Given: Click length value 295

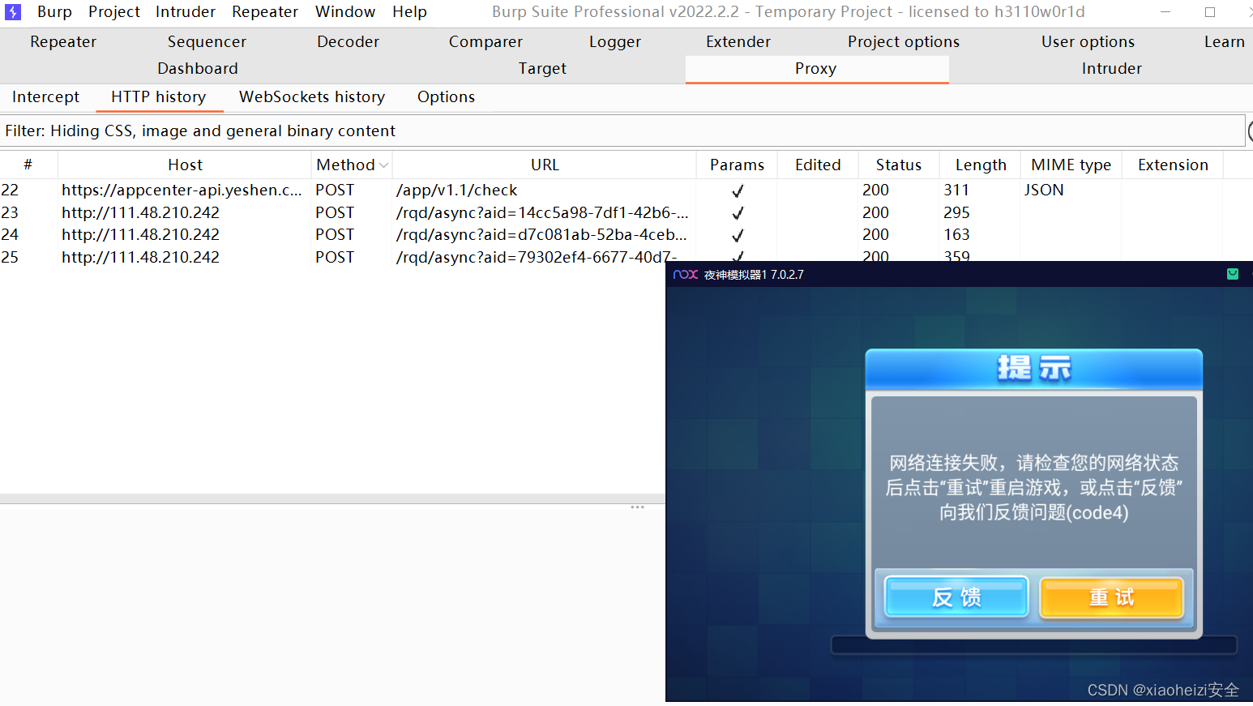Looking at the screenshot, I should [x=956, y=212].
